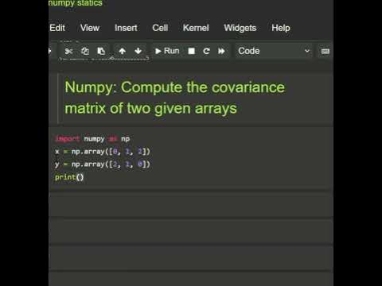
Task: Open the Edit menu
Action: click(57, 28)
